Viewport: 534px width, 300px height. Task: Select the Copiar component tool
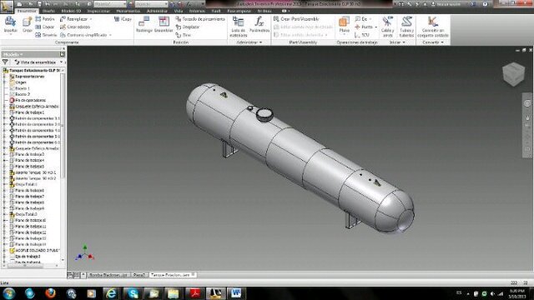44,27
